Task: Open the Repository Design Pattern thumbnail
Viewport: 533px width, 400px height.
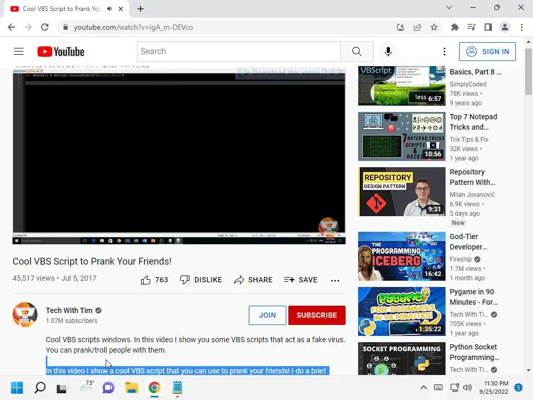Action: 402,192
